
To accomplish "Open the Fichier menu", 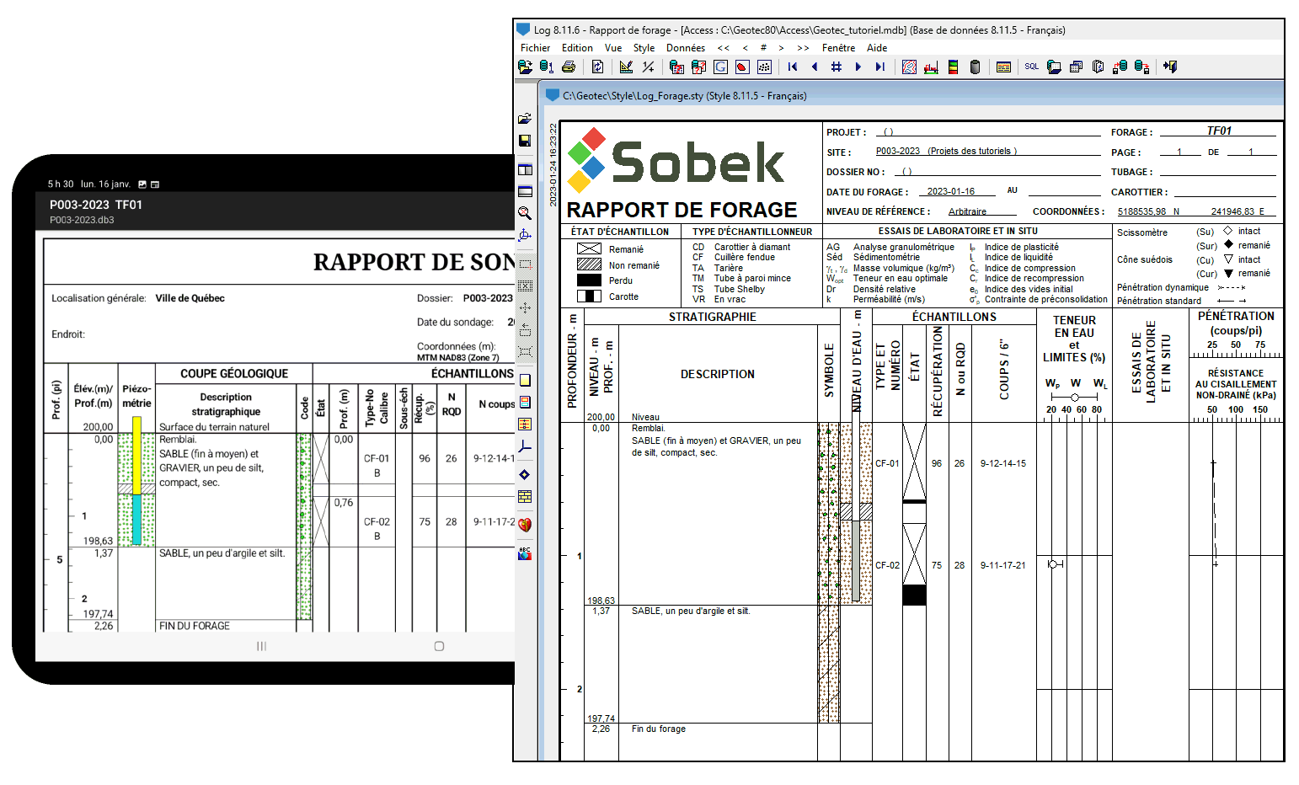I will 536,48.
